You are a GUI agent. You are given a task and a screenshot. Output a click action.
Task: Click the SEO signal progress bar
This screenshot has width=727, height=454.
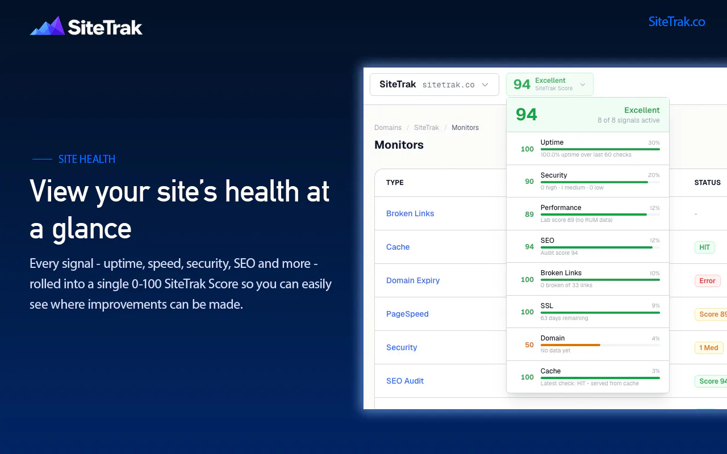click(600, 247)
